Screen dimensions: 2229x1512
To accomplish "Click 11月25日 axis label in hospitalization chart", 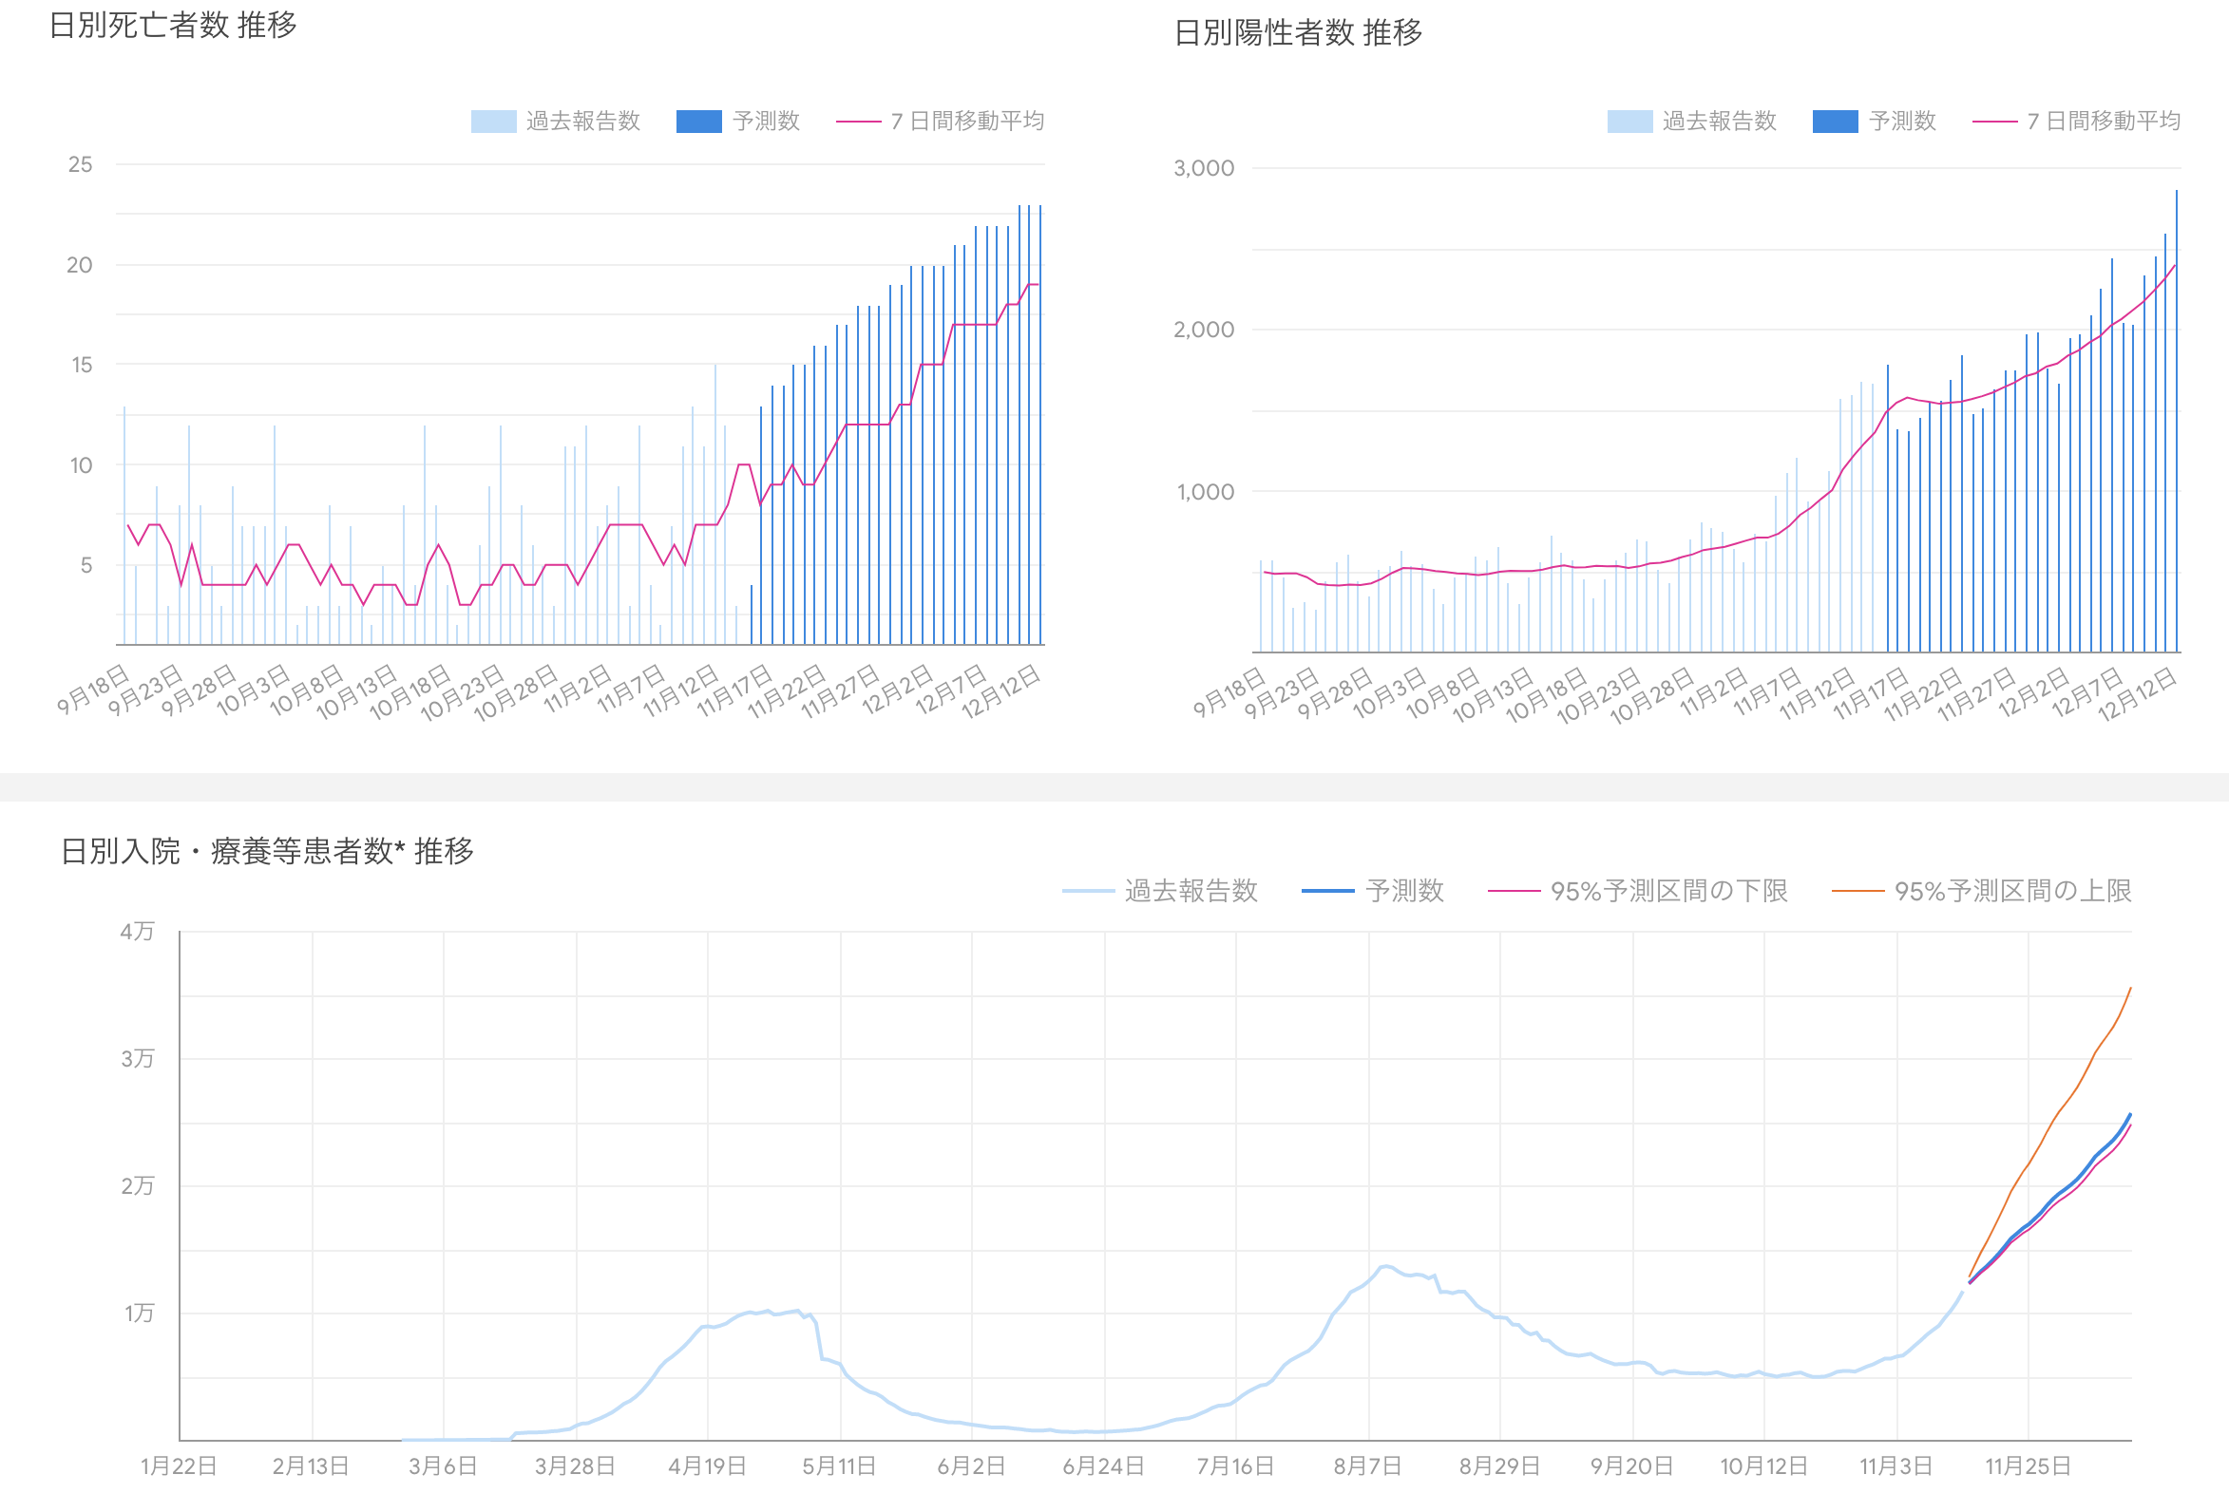I will coord(2028,1466).
